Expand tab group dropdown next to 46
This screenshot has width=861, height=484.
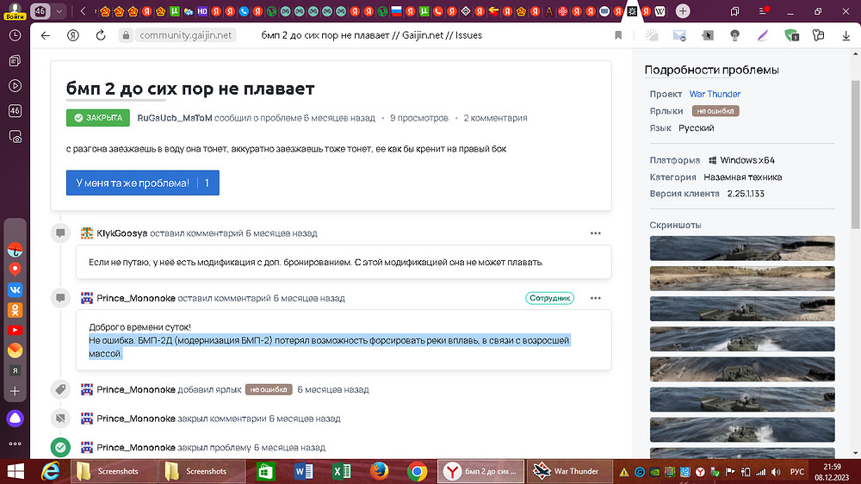click(59, 11)
